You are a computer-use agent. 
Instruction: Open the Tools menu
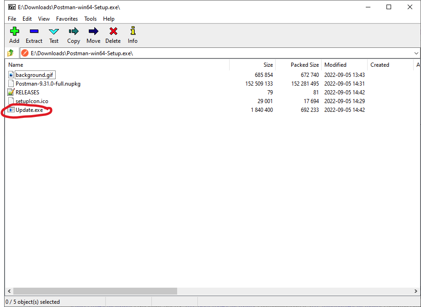pyautogui.click(x=90, y=19)
